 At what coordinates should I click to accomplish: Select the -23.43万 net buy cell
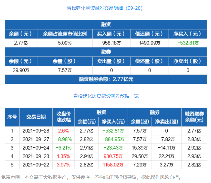coord(113,148)
